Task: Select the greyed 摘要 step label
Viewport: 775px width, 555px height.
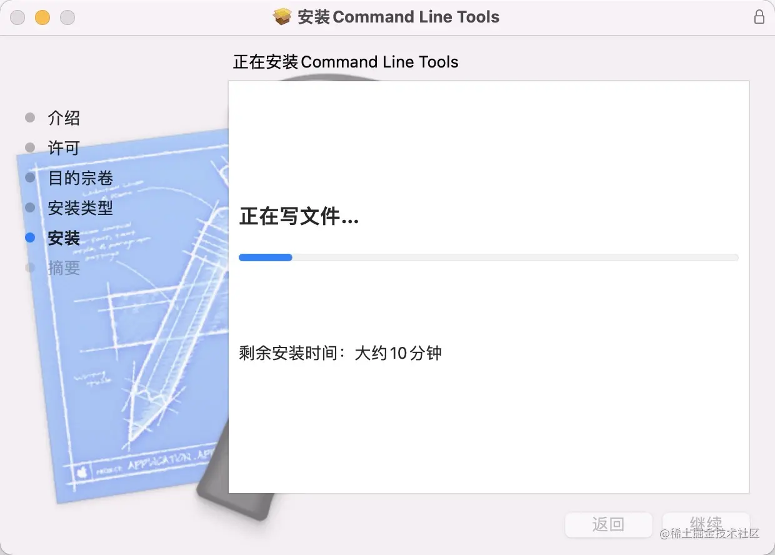Action: (64, 268)
